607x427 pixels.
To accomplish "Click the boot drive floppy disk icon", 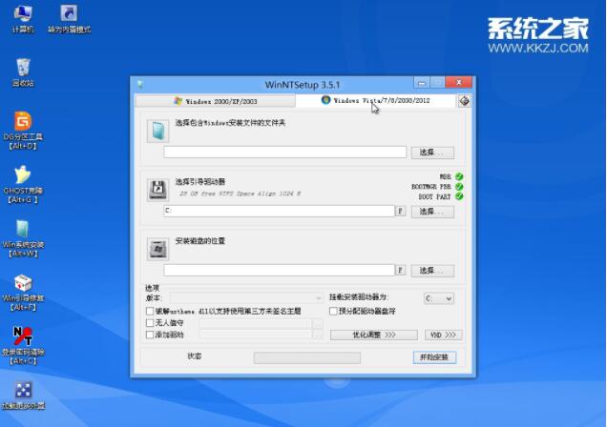I will pos(157,190).
